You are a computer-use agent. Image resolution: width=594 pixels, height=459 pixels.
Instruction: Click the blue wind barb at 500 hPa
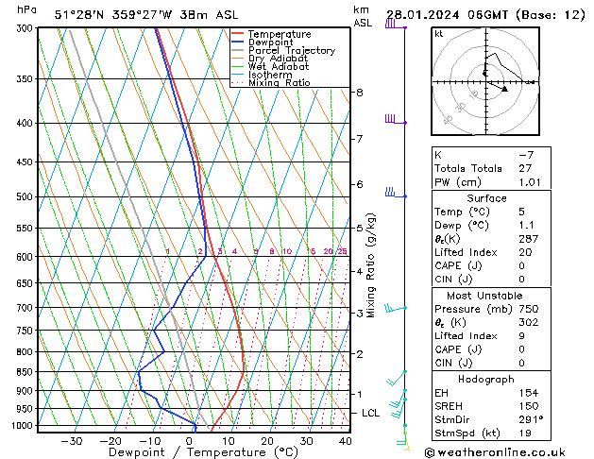coord(396,193)
